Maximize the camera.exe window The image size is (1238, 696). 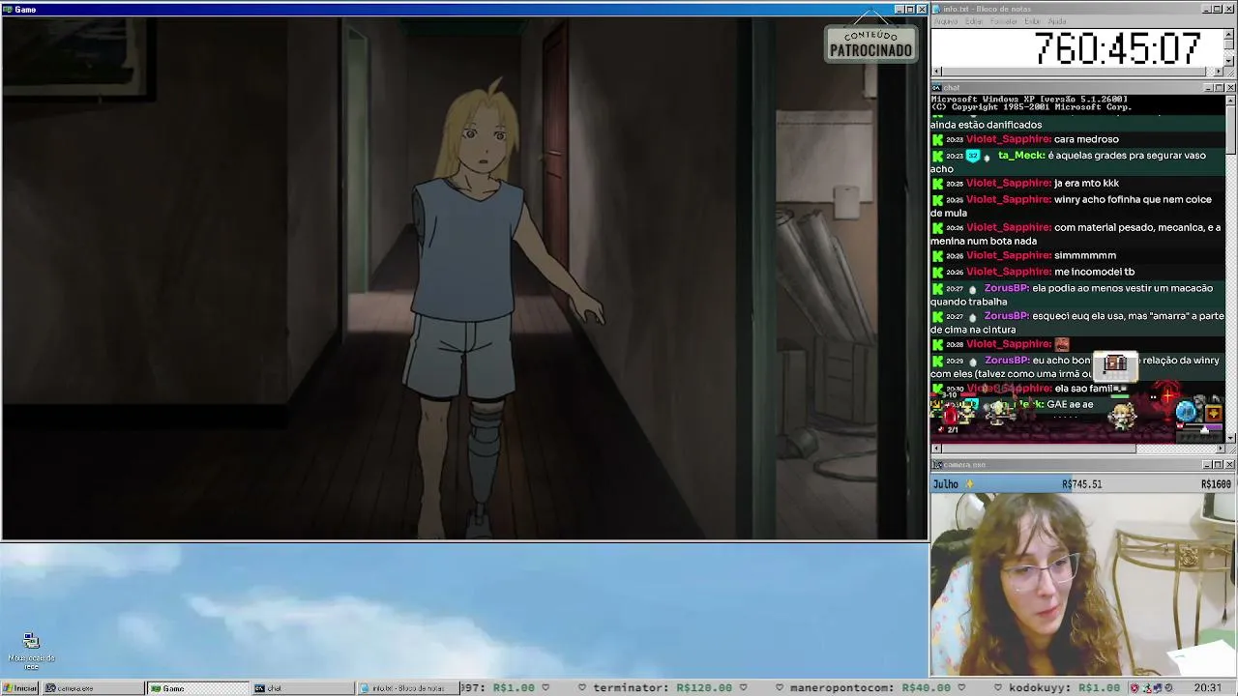coord(1218,465)
